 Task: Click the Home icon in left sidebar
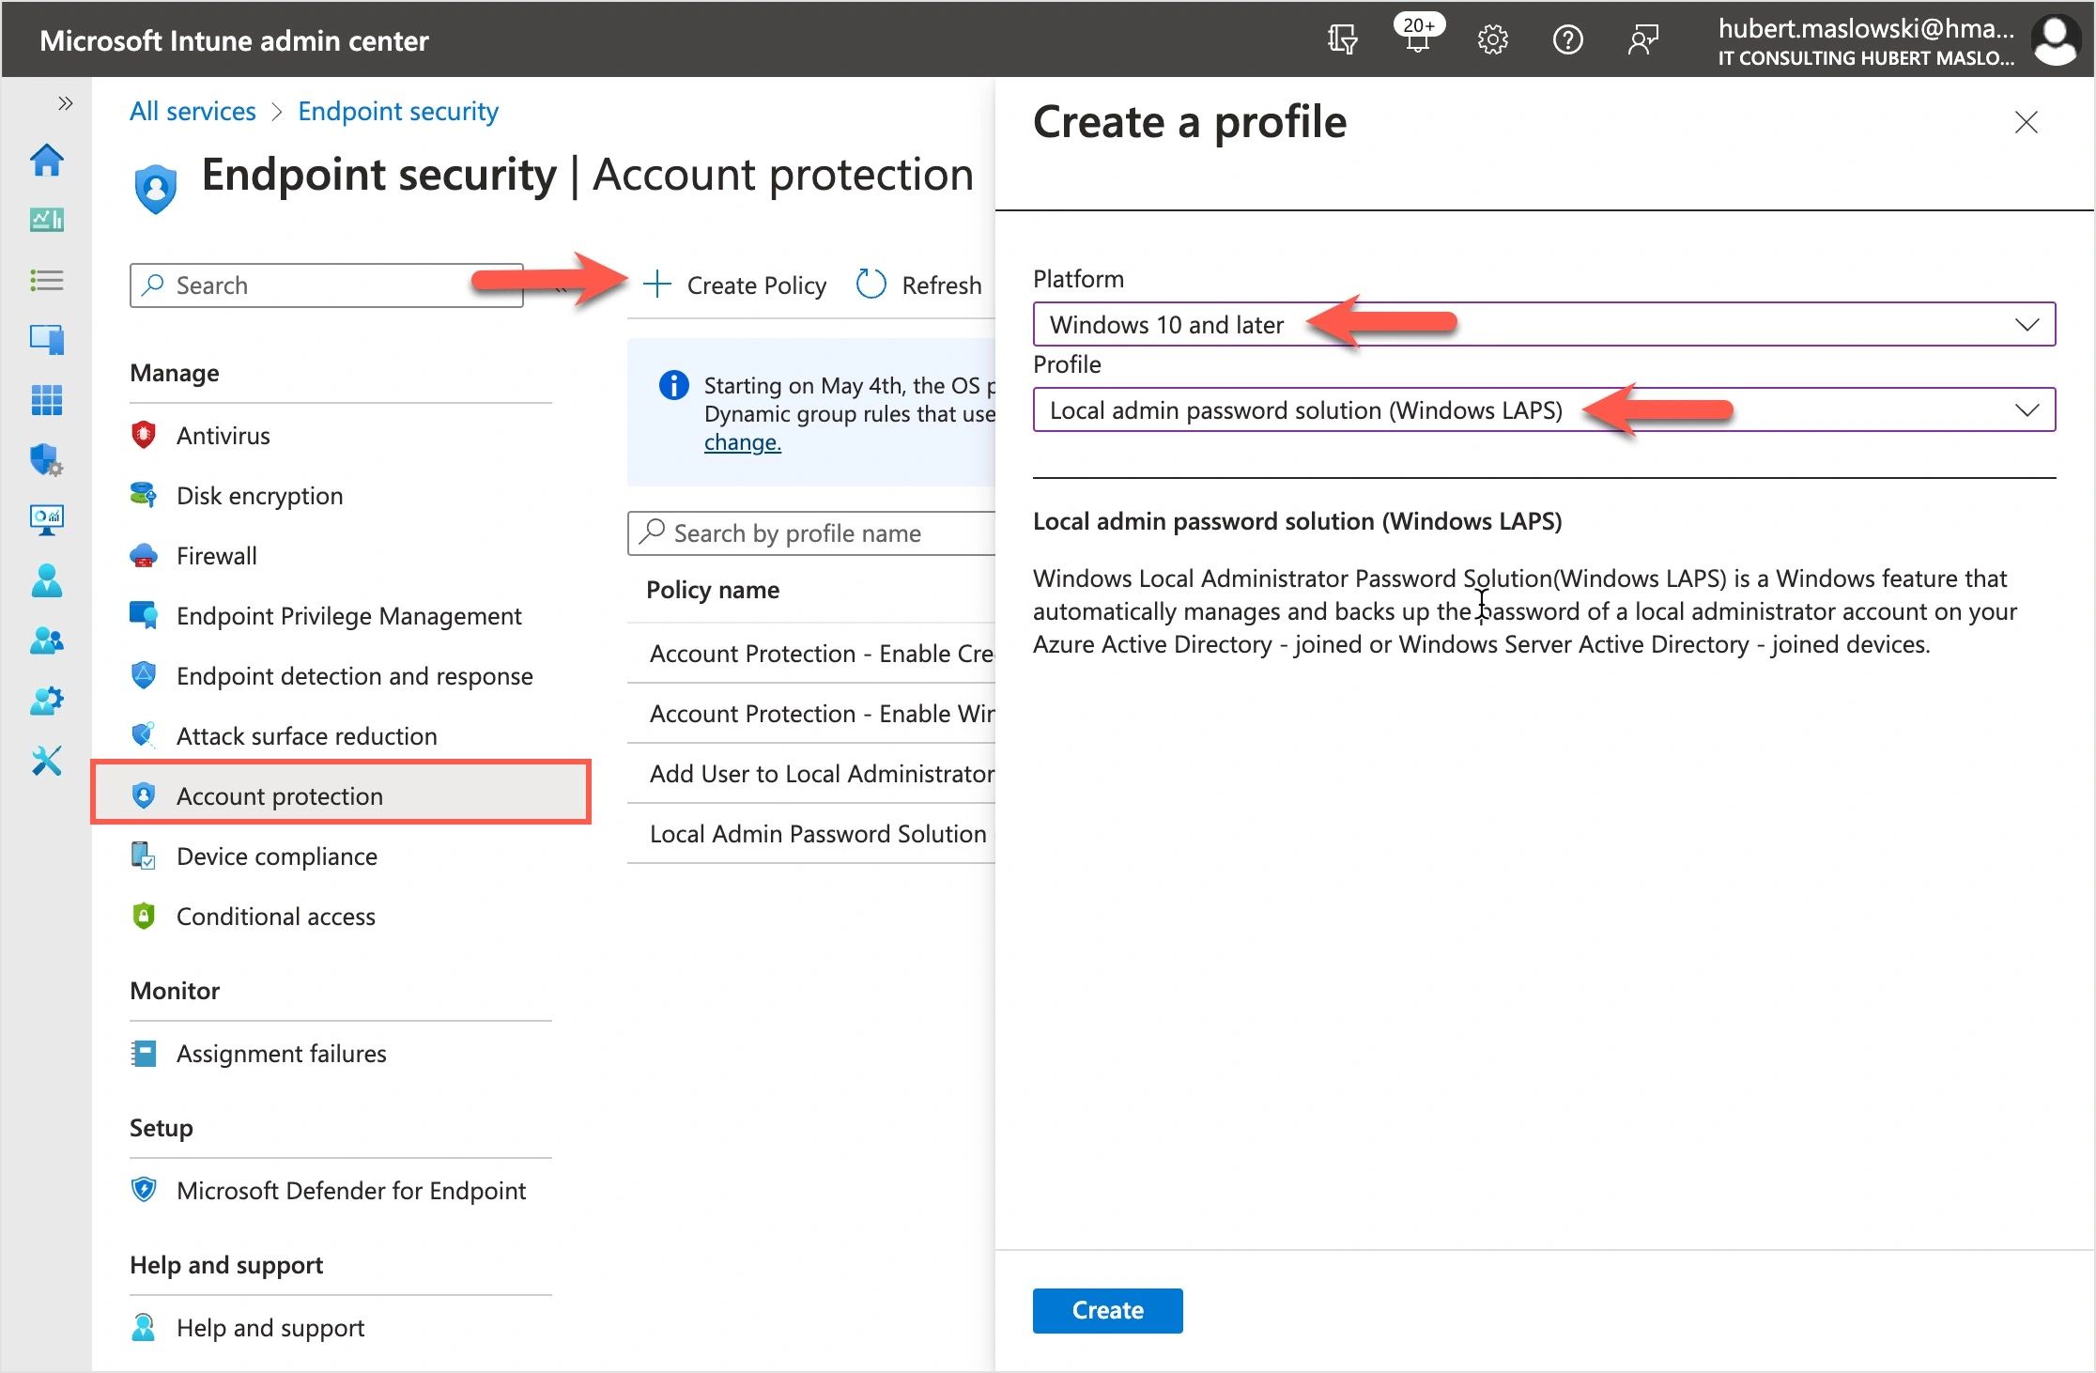pyautogui.click(x=47, y=161)
